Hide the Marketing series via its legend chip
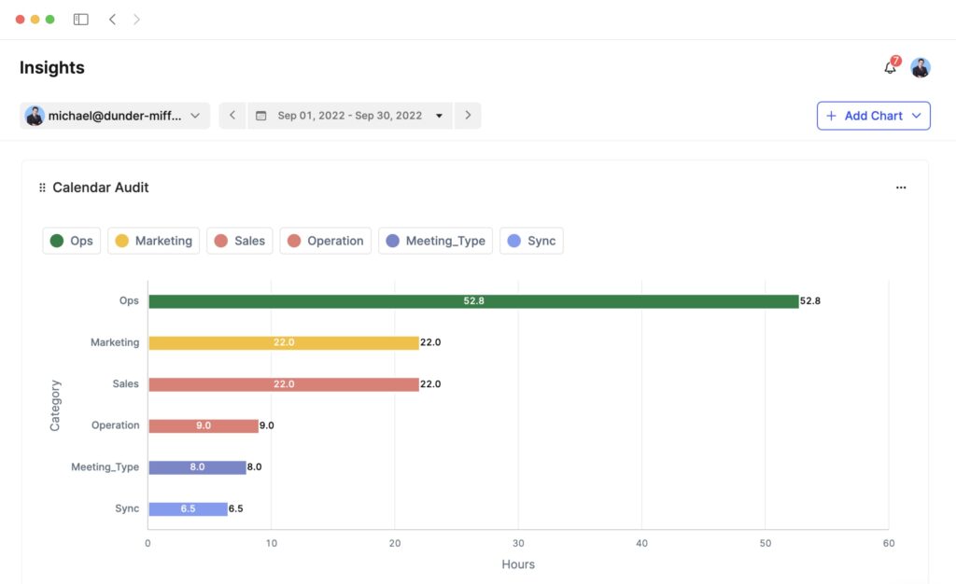 153,240
